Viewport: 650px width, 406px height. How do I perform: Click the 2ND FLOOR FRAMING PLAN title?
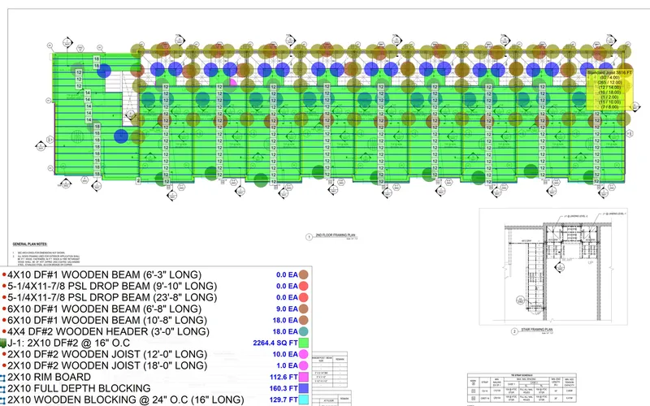coord(336,235)
